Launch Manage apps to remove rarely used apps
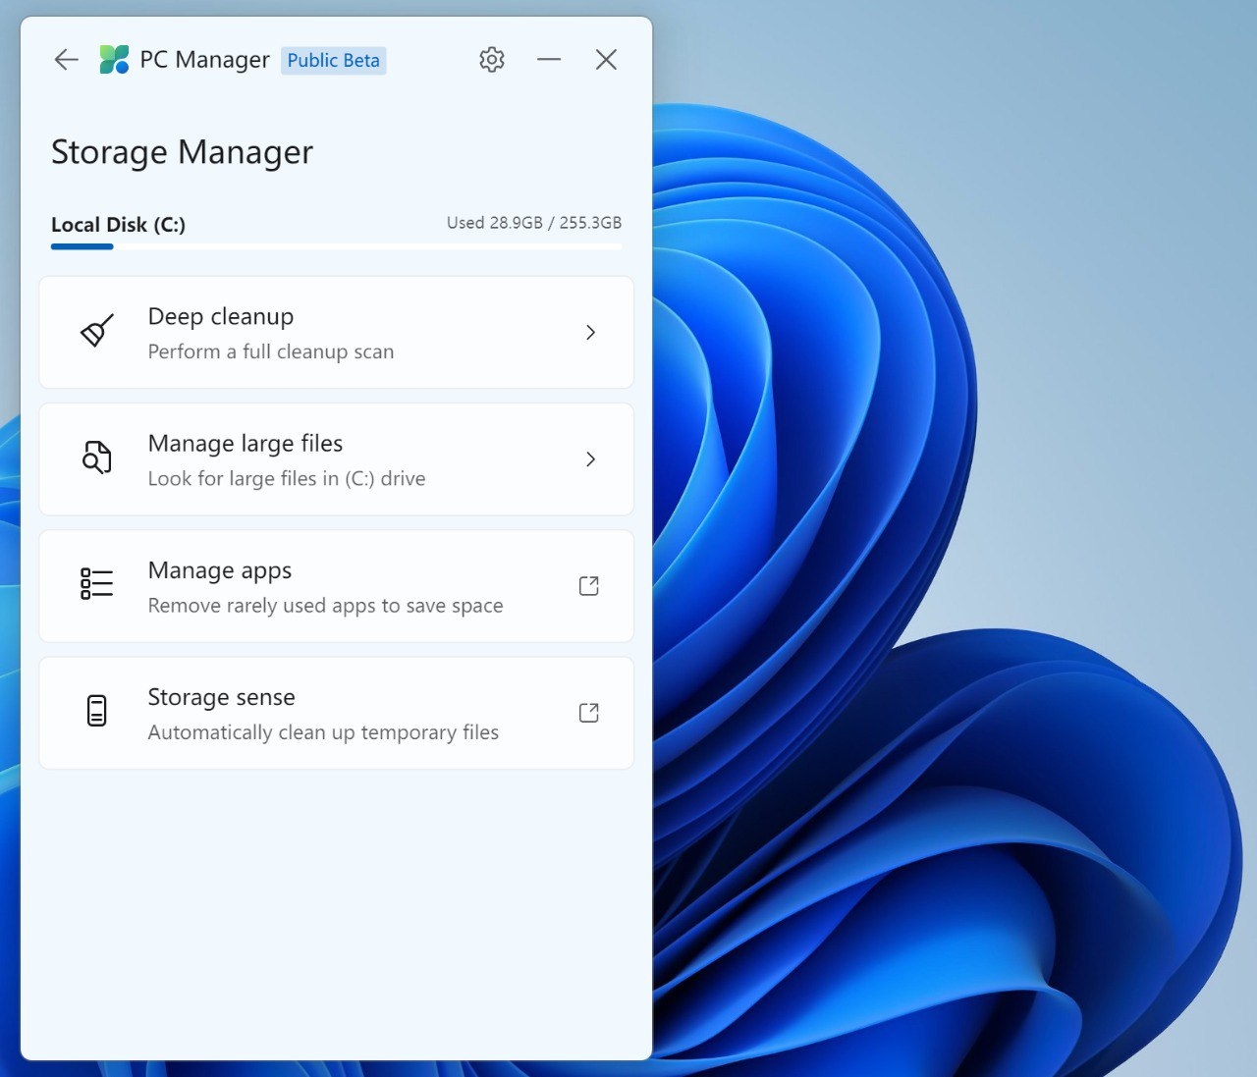 [336, 585]
